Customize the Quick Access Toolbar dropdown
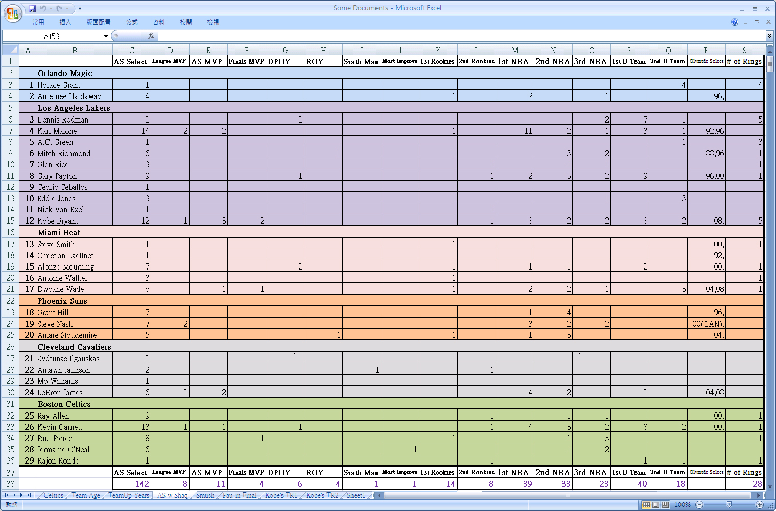Viewport: 776px width, 511px height. [x=80, y=8]
